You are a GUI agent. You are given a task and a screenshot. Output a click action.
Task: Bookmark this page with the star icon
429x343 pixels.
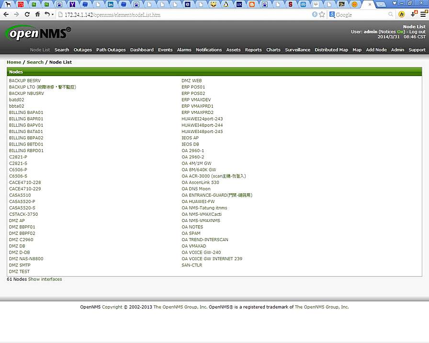click(322, 14)
